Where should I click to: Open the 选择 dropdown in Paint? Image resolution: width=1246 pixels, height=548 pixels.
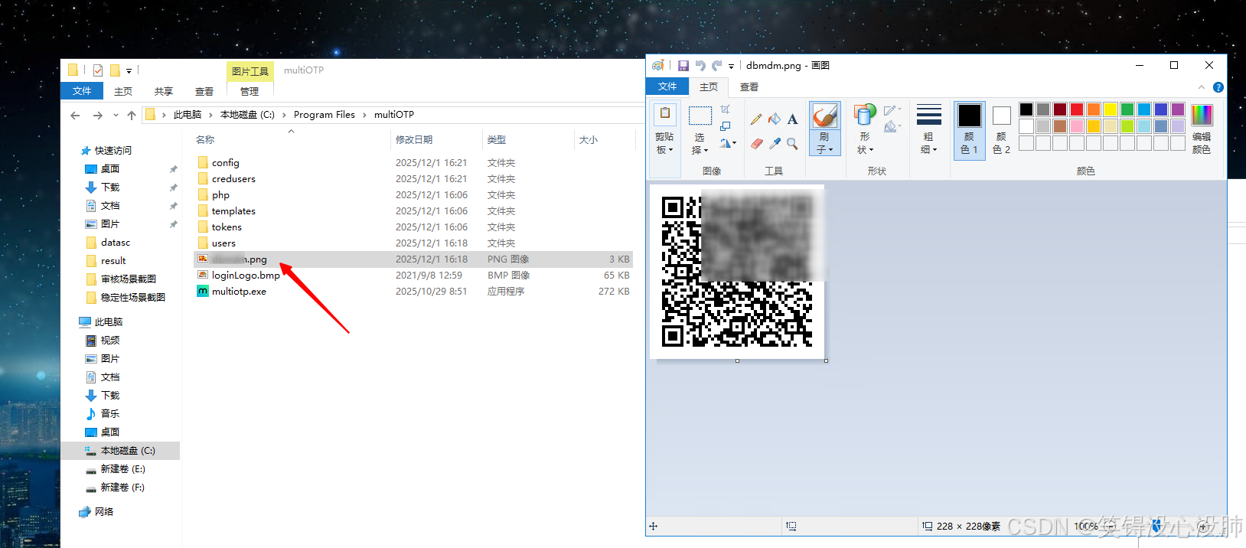(x=700, y=143)
